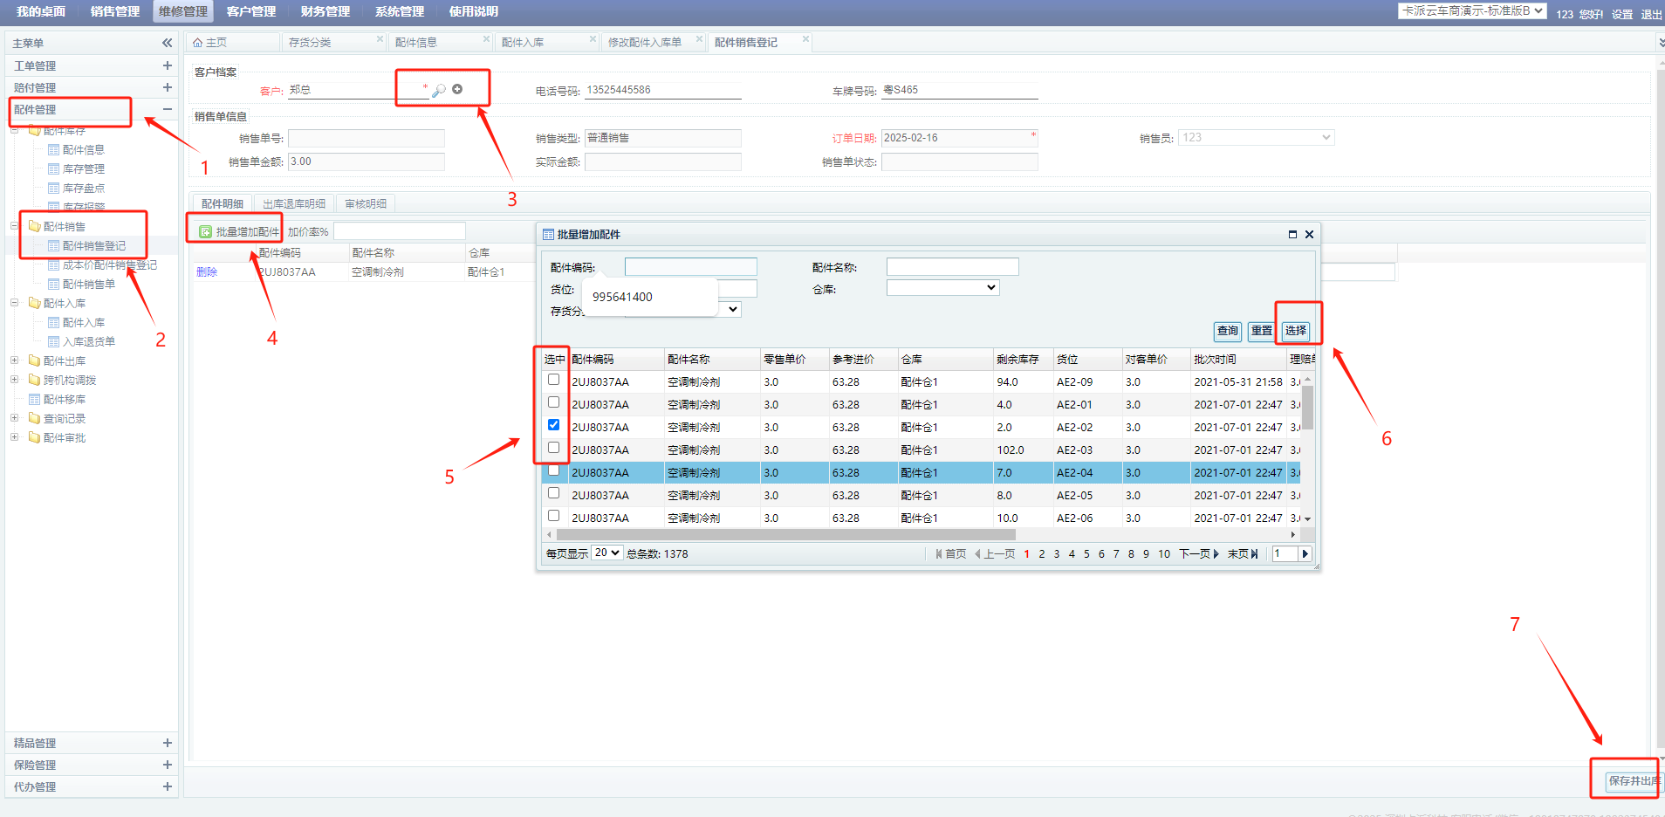Image resolution: width=1665 pixels, height=817 pixels.
Task: Close the 配件入库 tab
Action: 593,39
